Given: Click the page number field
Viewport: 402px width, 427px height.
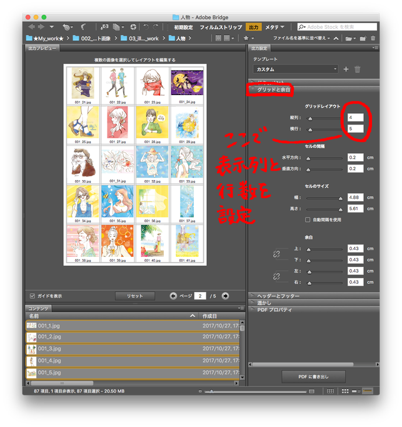Looking at the screenshot, I should click(x=200, y=296).
